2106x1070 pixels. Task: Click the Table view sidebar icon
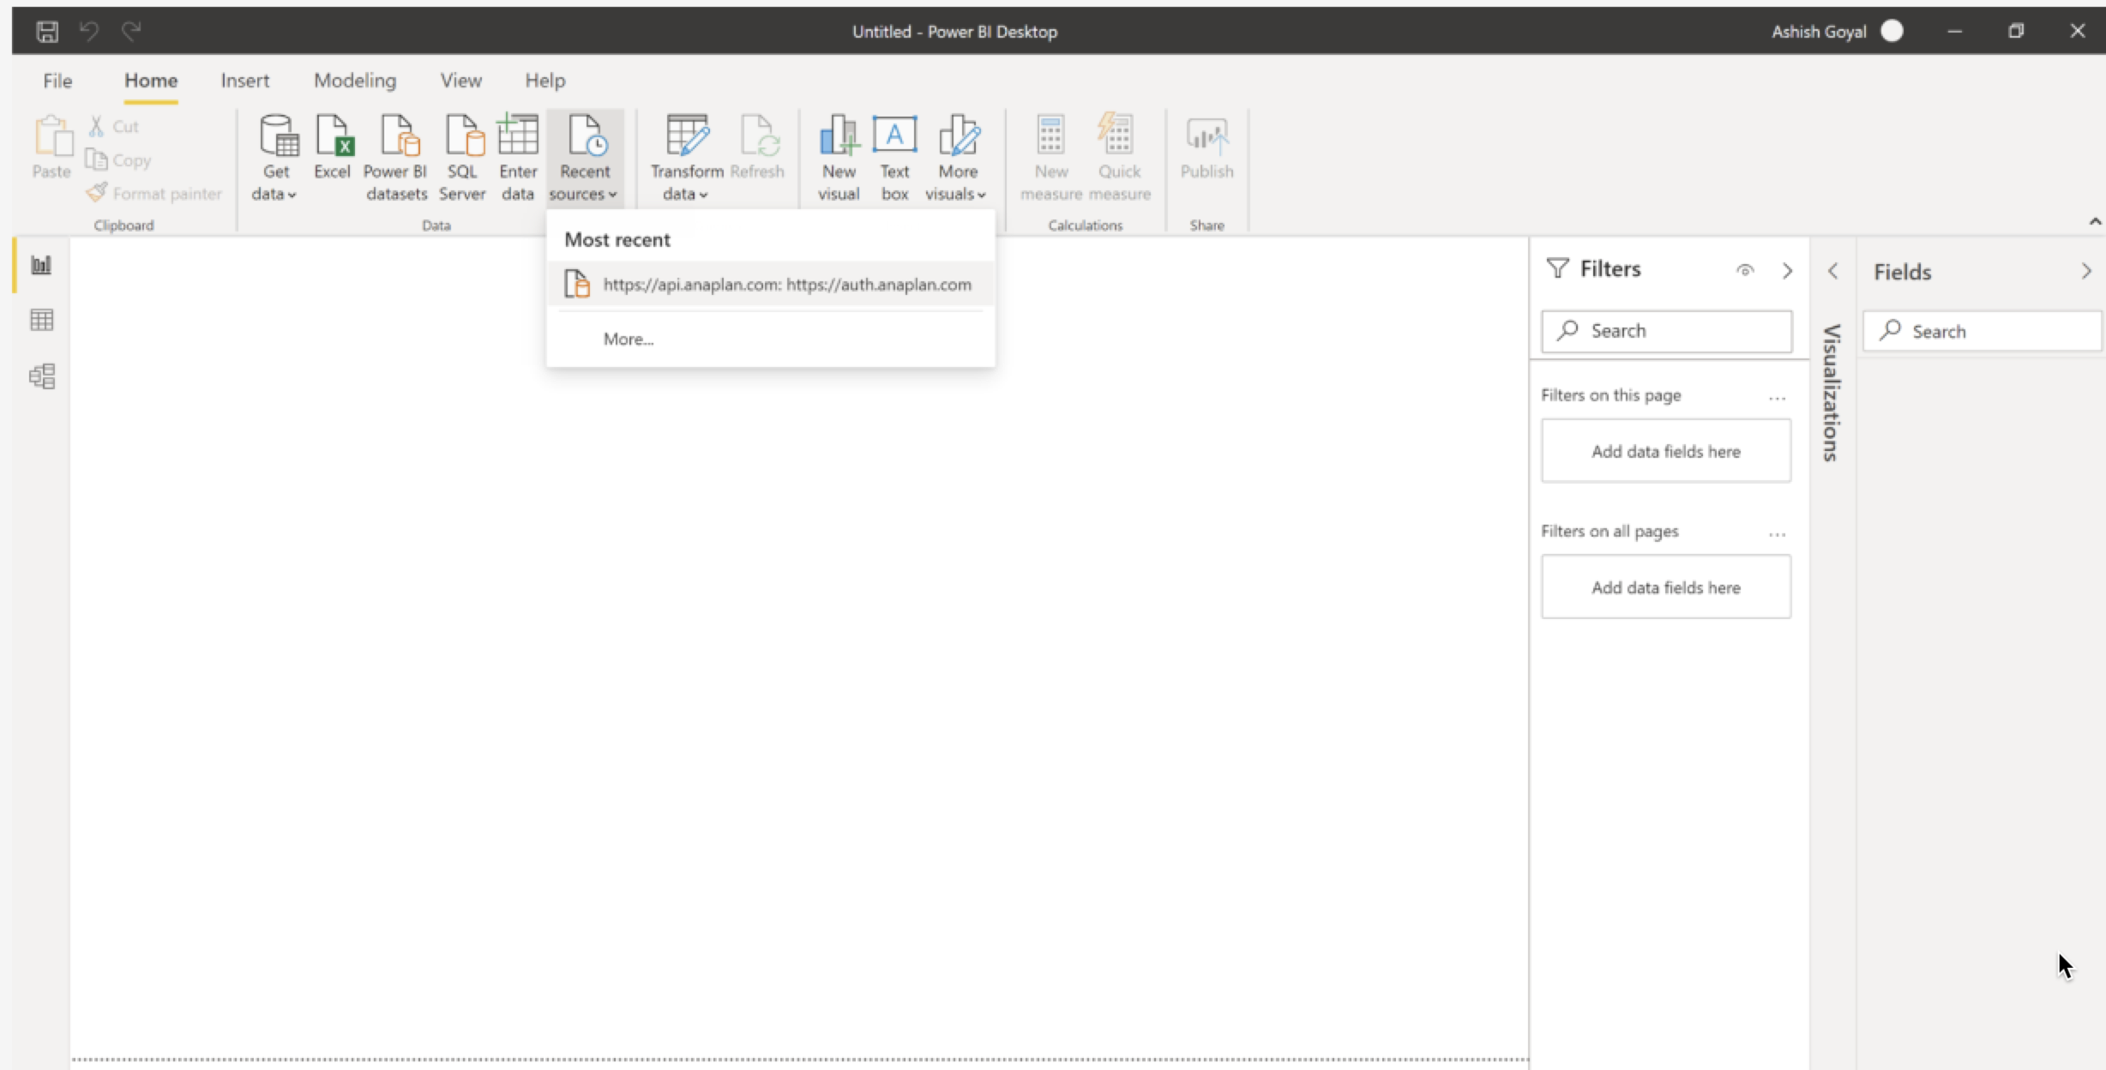click(39, 319)
